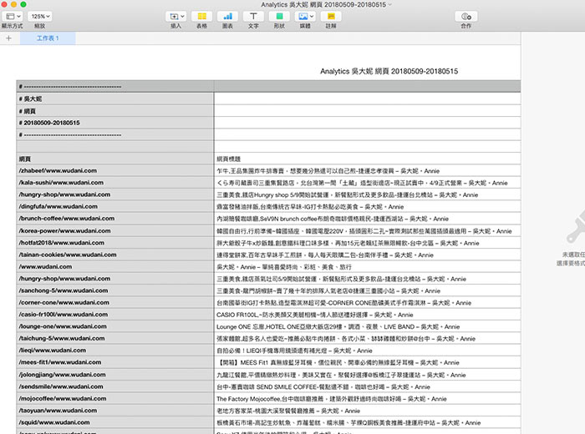Viewport: 585px width, 434px height.
Task: Select the '網頁標題' header cell
Action: click(367, 159)
